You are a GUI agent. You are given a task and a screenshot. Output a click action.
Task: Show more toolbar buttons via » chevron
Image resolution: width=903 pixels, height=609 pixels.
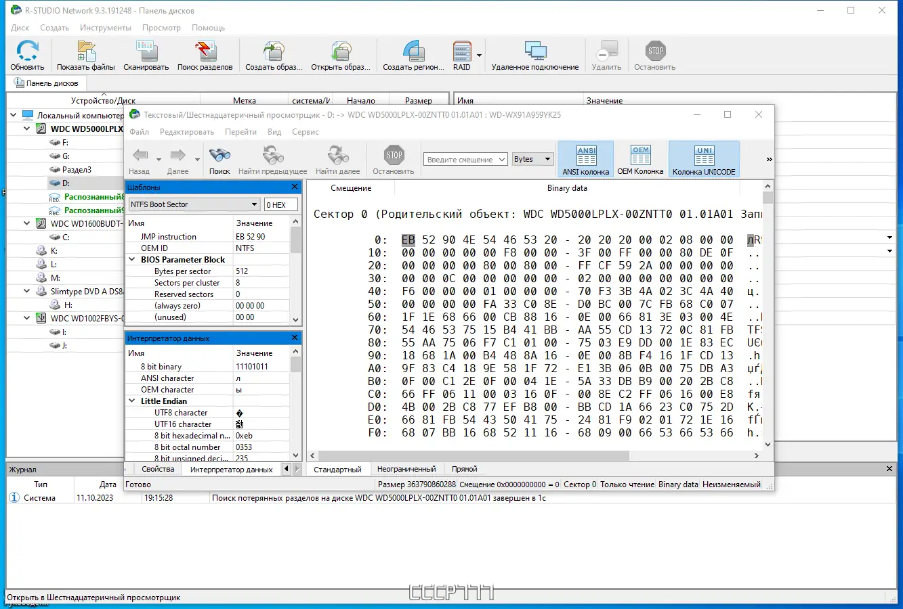769,160
